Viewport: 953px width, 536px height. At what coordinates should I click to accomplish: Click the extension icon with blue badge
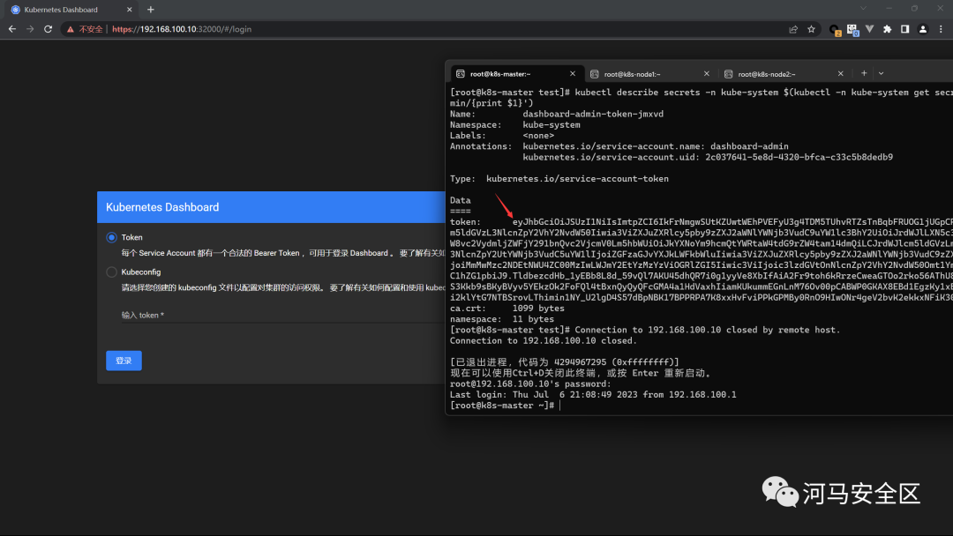tap(852, 30)
